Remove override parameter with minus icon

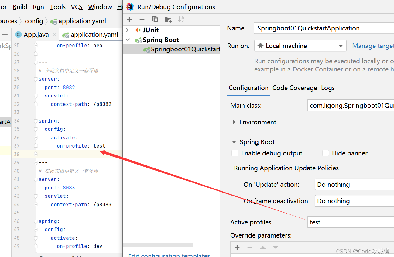click(x=250, y=247)
